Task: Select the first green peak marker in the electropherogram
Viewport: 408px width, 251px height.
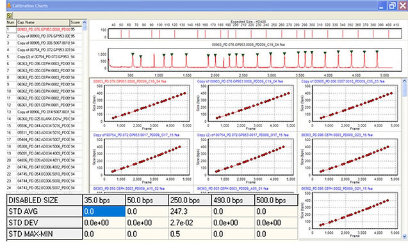Action: point(133,54)
